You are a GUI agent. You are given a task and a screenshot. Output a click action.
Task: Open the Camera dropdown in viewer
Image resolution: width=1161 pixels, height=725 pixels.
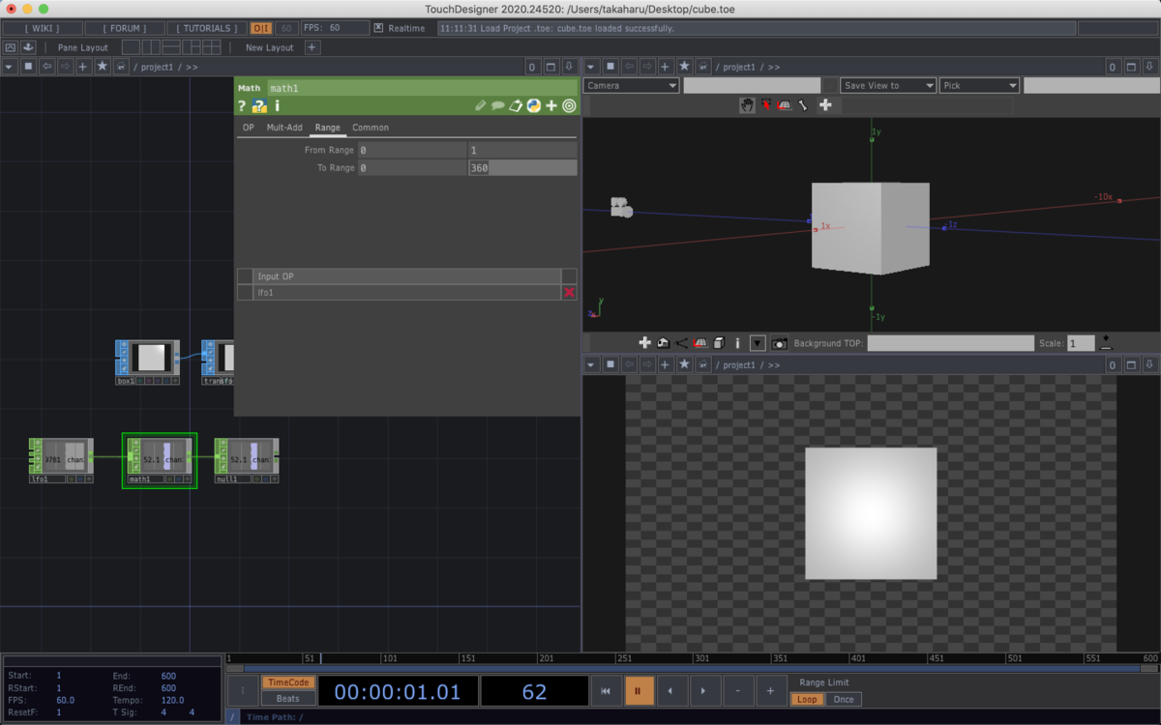click(x=632, y=85)
